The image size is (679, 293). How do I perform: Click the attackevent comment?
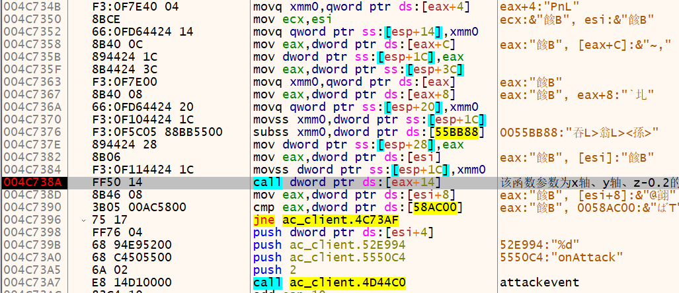point(530,282)
